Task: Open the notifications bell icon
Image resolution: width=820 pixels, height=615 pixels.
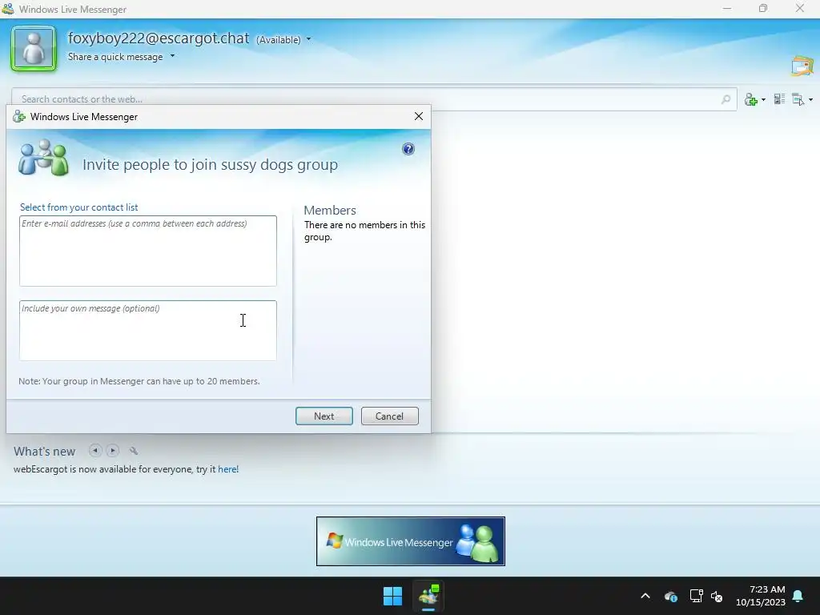Action: tap(798, 596)
